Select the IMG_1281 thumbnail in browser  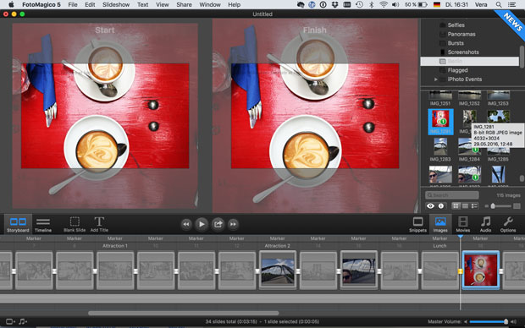coord(440,122)
